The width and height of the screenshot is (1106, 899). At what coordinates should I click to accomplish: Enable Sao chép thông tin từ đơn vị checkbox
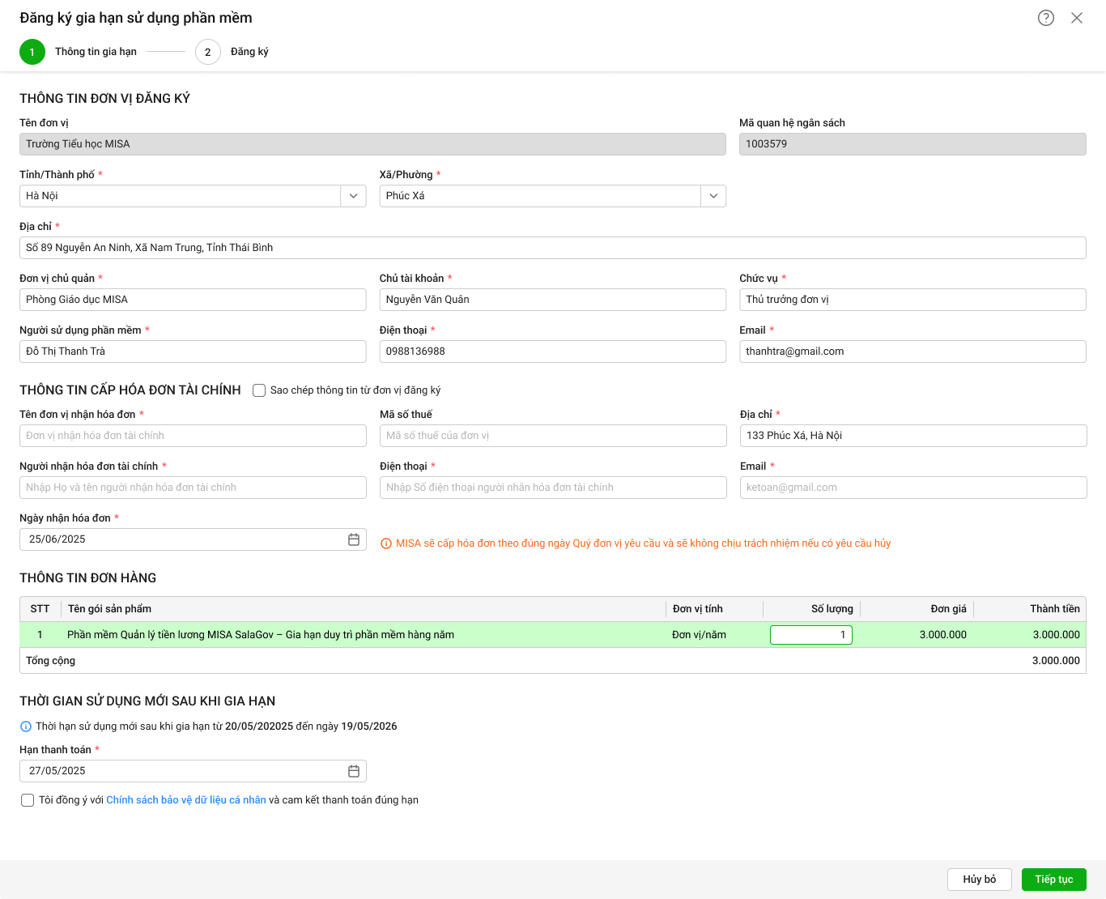(x=259, y=390)
